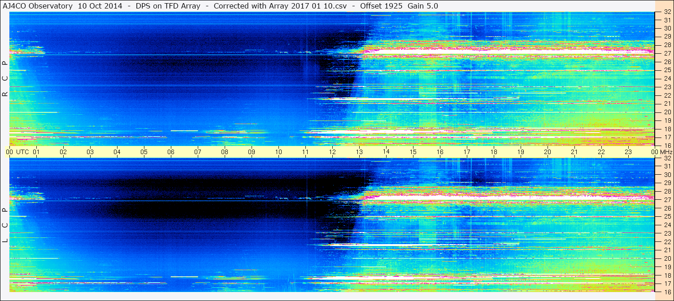Select the 18 hour label on UTC axis
The width and height of the screenshot is (674, 301).
tap(494, 152)
